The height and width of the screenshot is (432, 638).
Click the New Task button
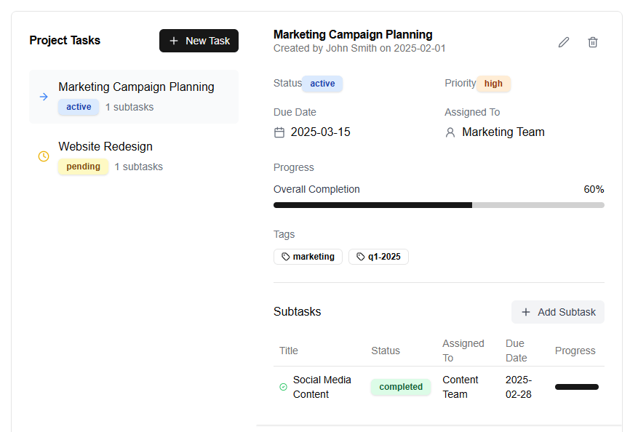click(199, 41)
